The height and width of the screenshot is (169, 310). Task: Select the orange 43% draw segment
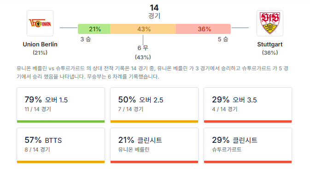pos(143,29)
